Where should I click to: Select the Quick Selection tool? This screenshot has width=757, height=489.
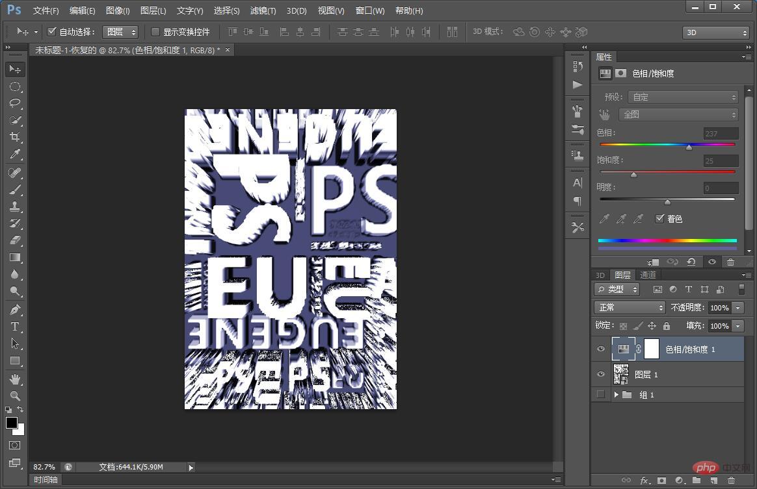tap(15, 120)
